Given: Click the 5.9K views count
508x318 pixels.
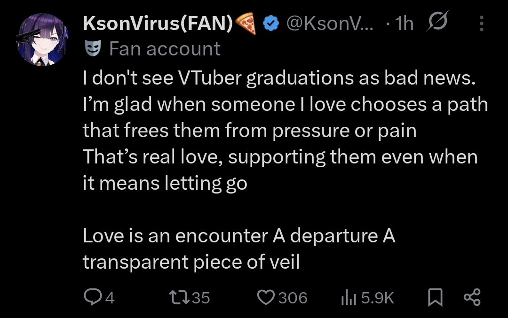Looking at the screenshot, I should click(x=377, y=298).
